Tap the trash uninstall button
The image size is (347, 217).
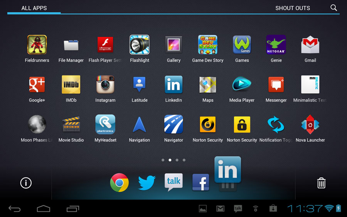[x=321, y=183]
